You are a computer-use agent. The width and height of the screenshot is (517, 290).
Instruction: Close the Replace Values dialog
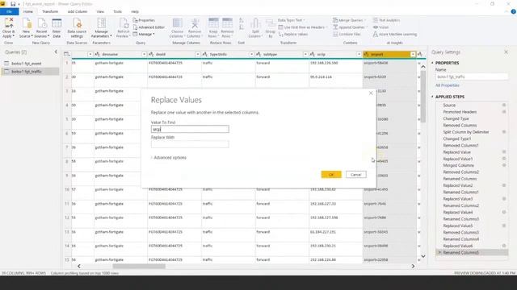click(x=371, y=93)
